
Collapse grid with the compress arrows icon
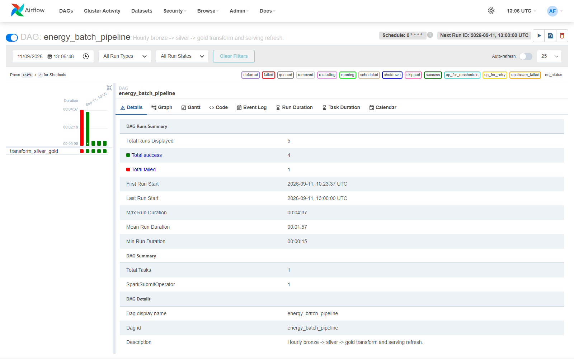(x=109, y=88)
